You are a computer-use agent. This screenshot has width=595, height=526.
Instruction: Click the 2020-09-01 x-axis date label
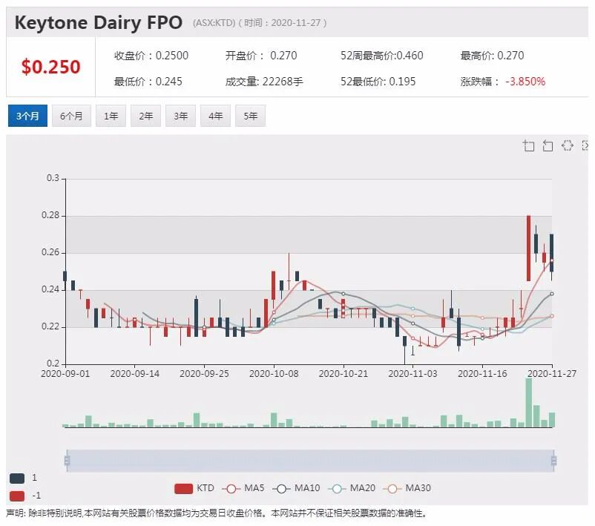(65, 374)
